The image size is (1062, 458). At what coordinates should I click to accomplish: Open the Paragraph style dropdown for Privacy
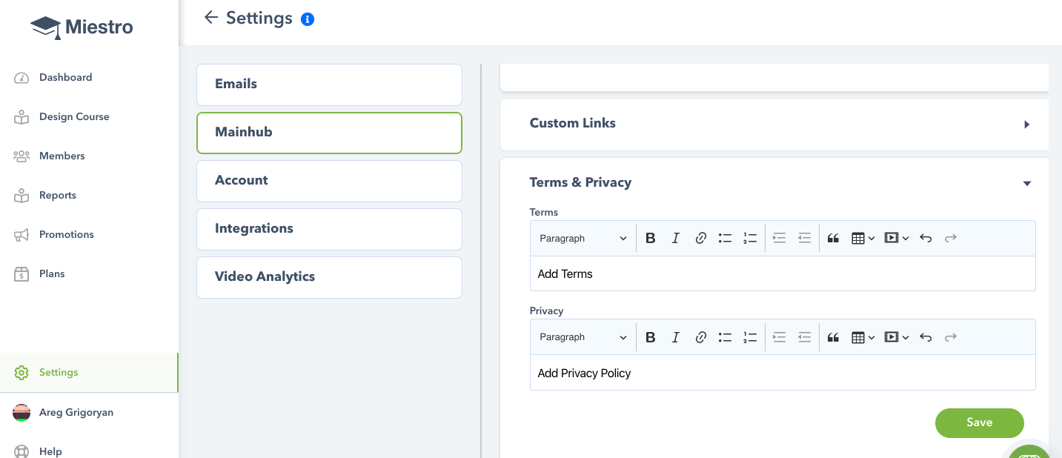(583, 337)
